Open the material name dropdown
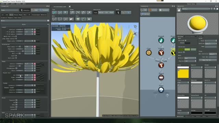 tap(196, 9)
